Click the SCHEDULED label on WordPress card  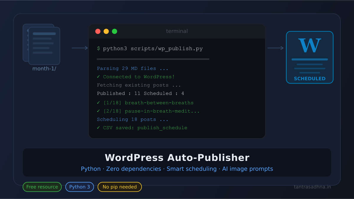coord(310,79)
